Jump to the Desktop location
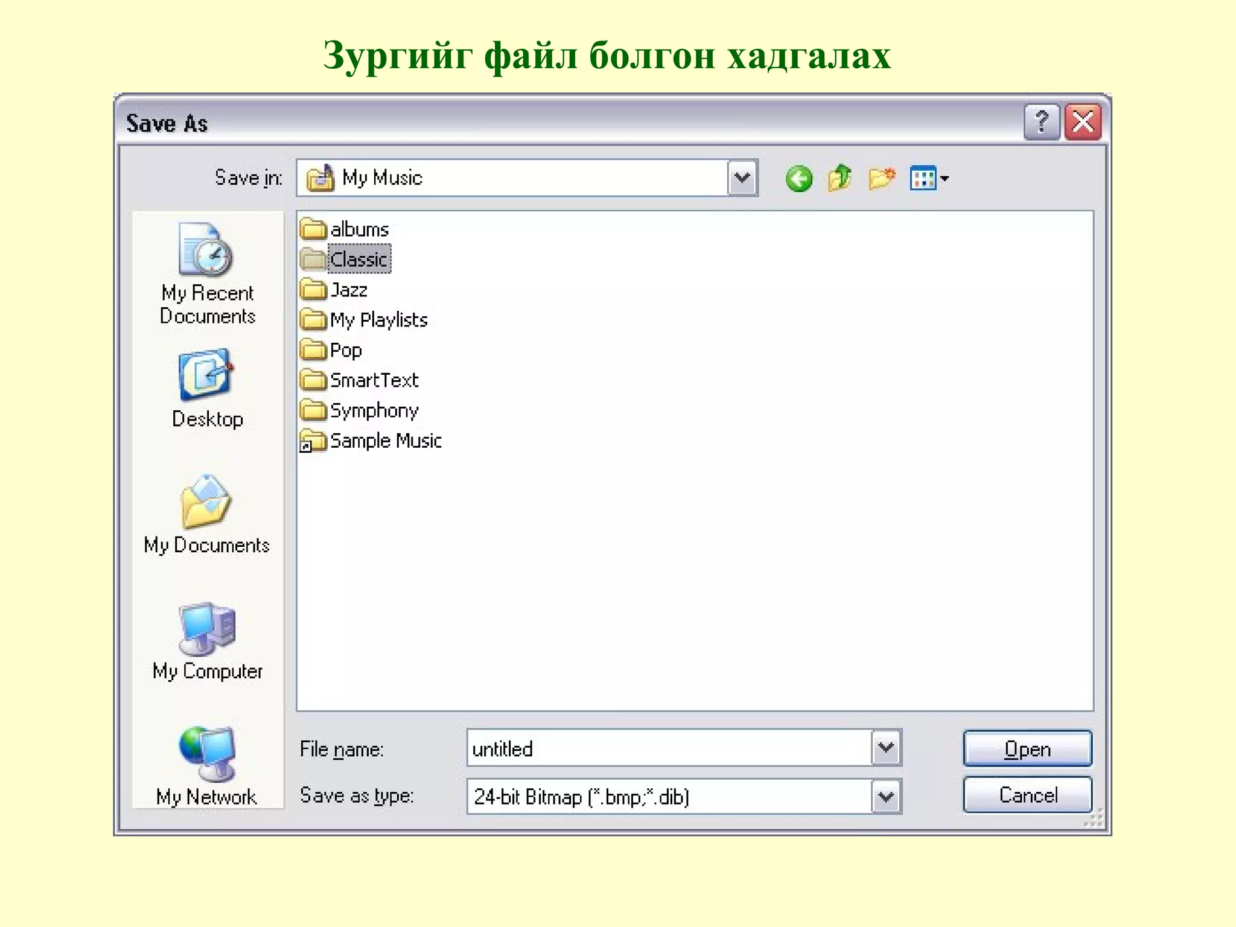The height and width of the screenshot is (927, 1236). click(208, 388)
